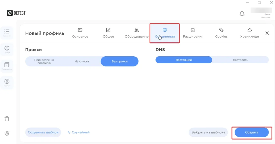Open the Соединения tab

[165, 33]
